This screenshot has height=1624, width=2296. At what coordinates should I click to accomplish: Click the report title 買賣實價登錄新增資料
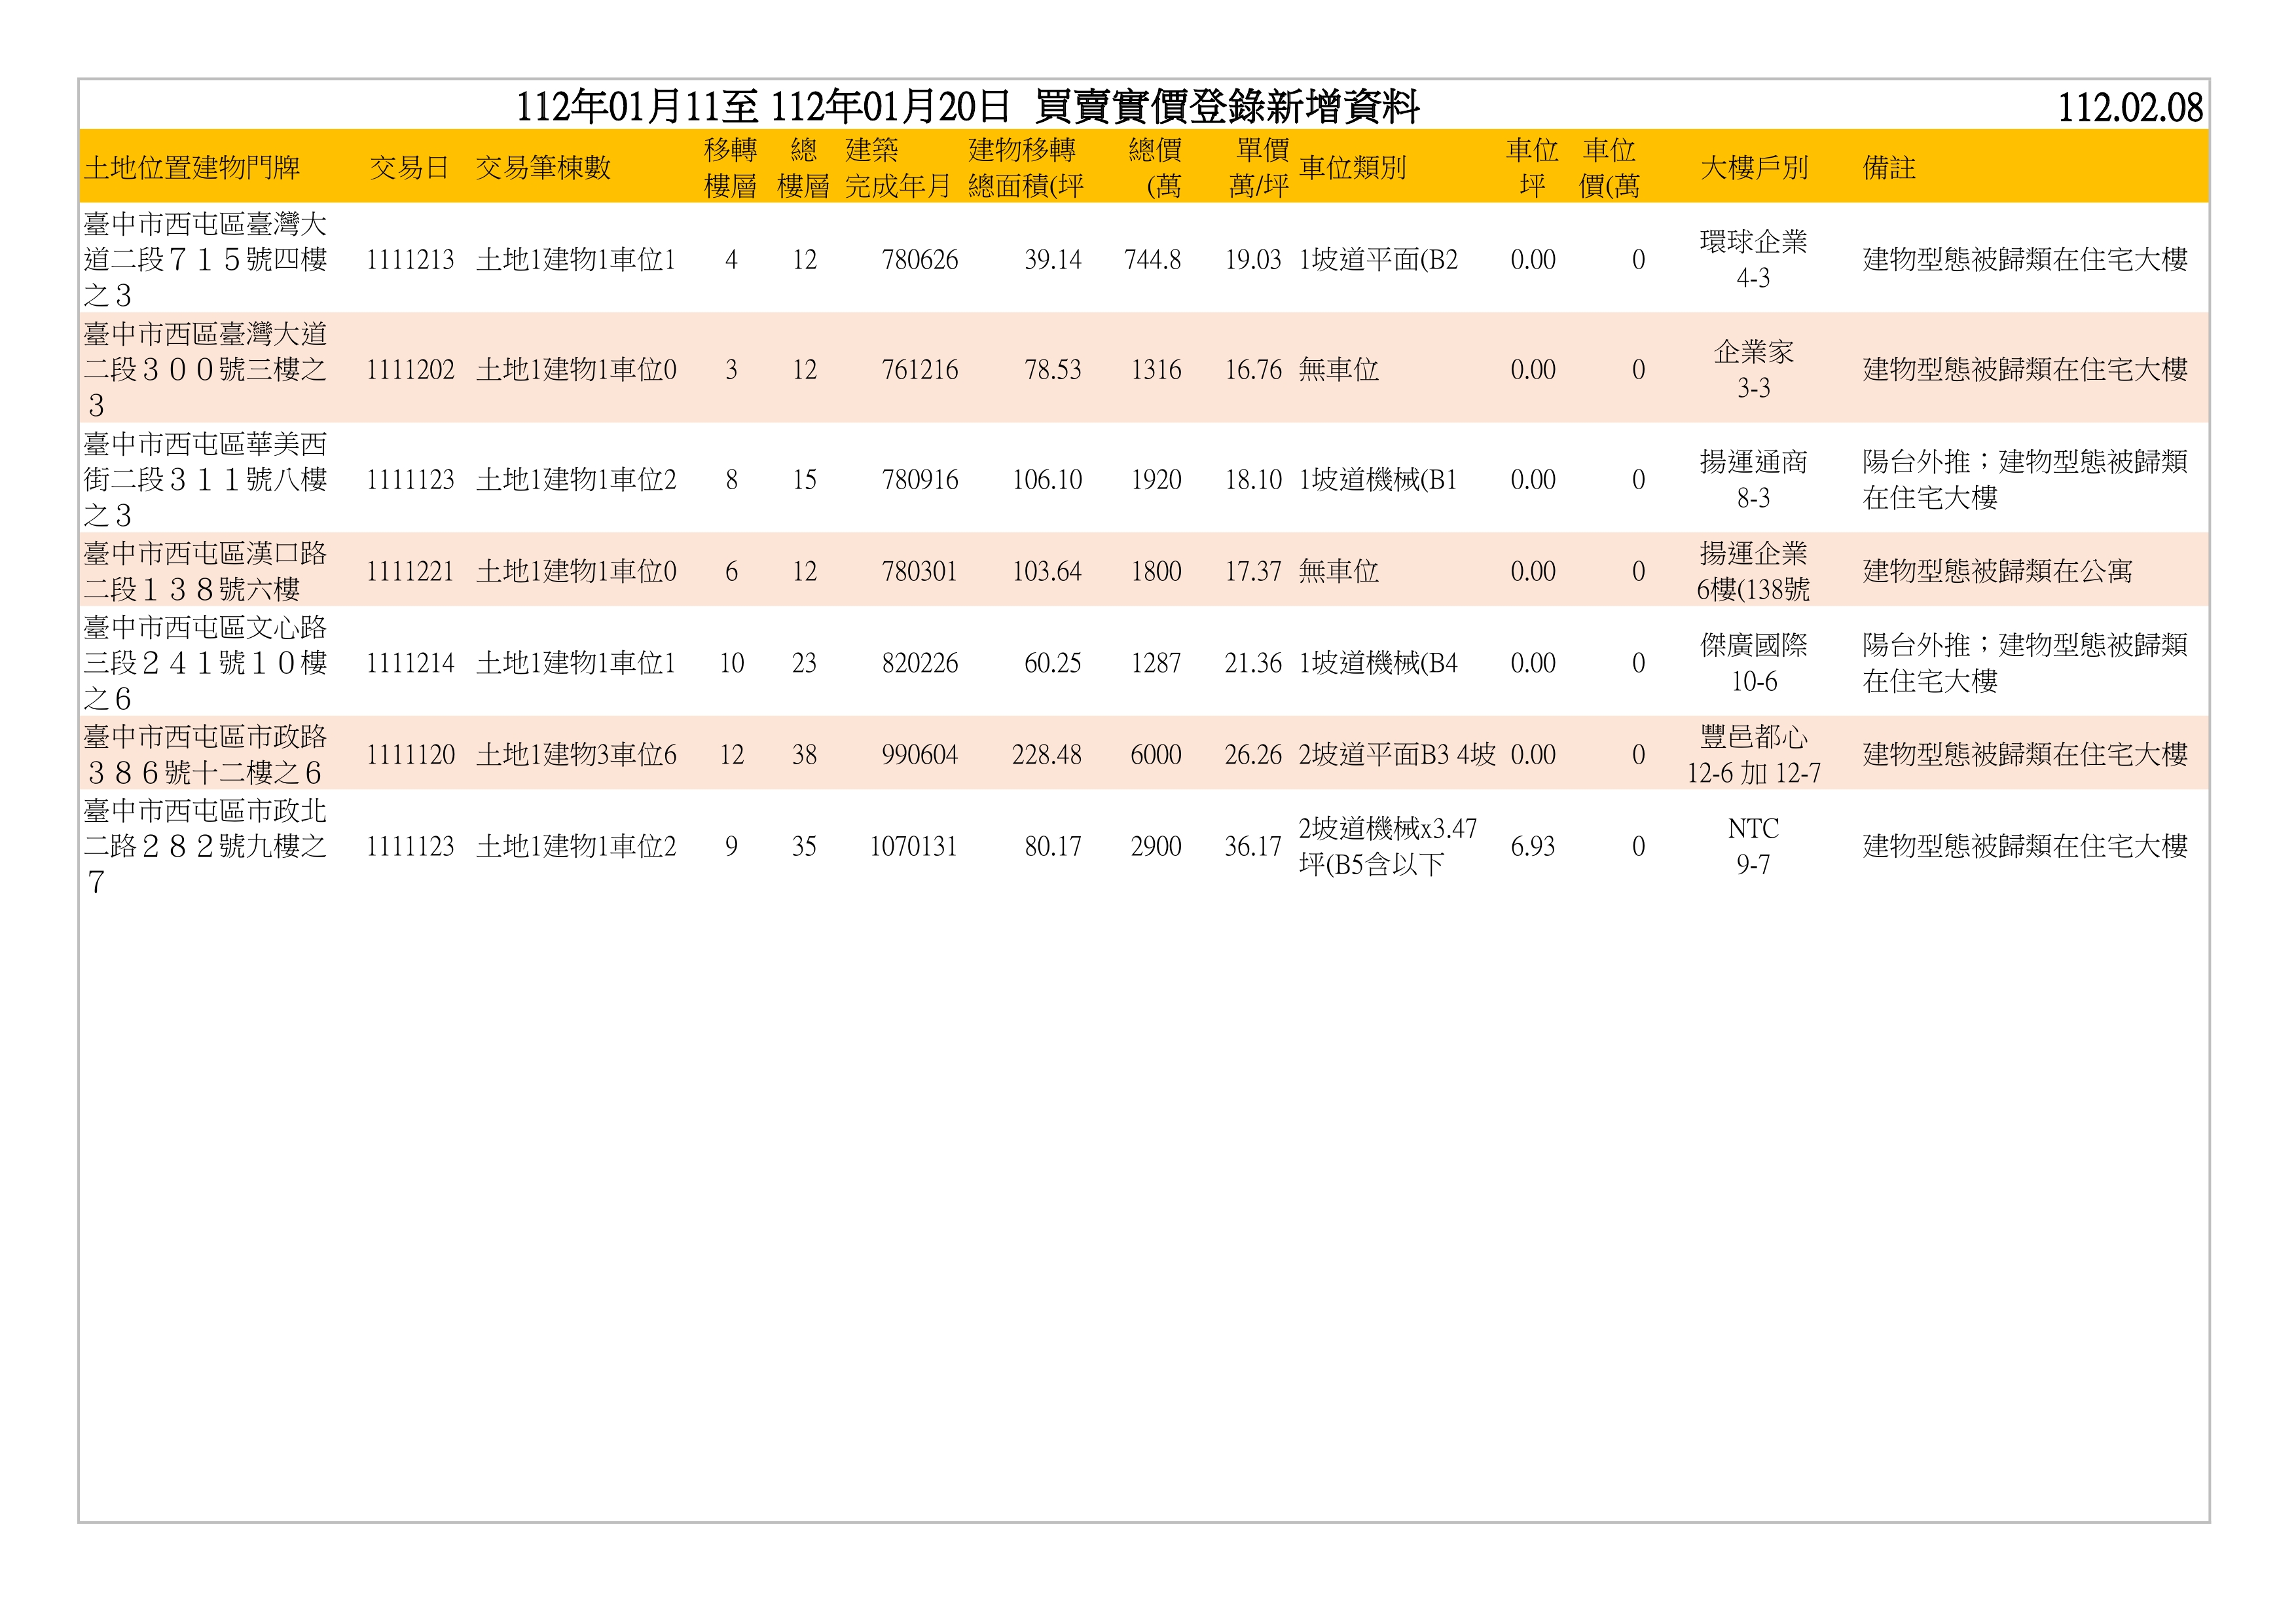click(1227, 106)
